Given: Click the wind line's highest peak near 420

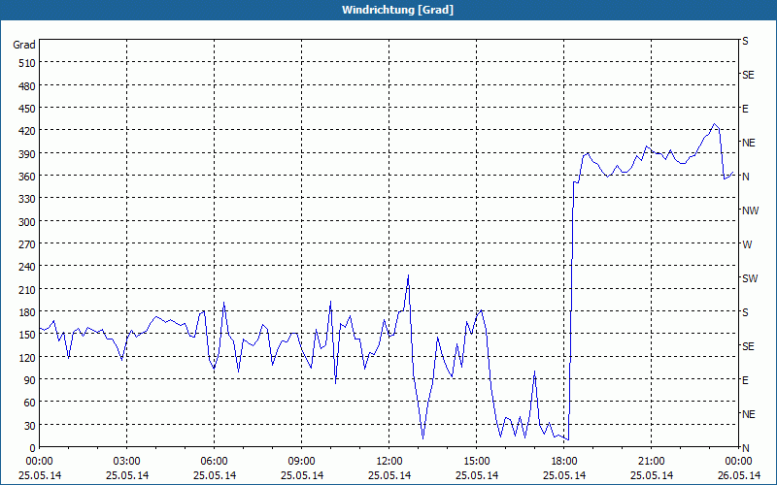Looking at the screenshot, I should point(714,124).
